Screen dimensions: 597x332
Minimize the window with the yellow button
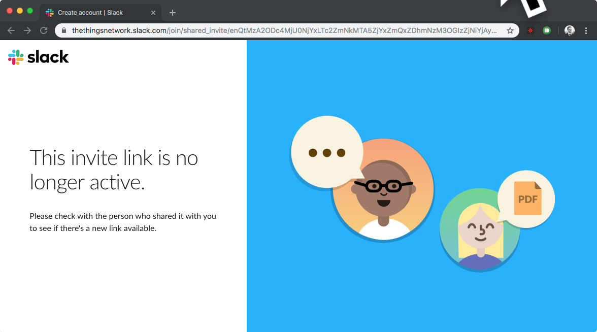point(20,11)
